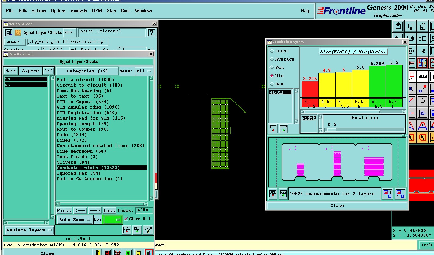Open the Edit menu
434x255 pixels.
(x=23, y=11)
